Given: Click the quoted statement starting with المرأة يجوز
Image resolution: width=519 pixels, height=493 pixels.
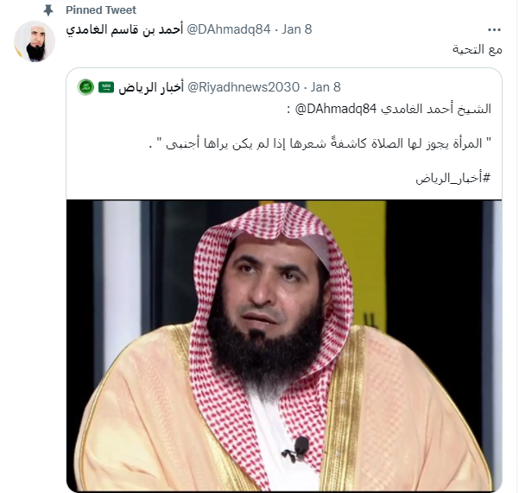Looking at the screenshot, I should pyautogui.click(x=320, y=143).
